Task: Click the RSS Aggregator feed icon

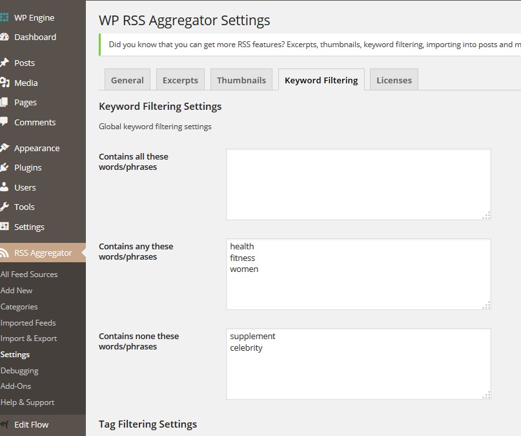Action: tap(4, 253)
